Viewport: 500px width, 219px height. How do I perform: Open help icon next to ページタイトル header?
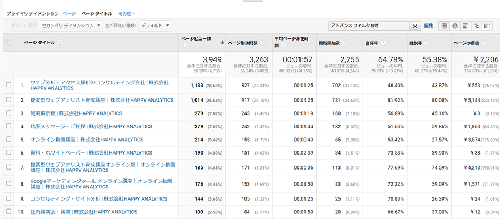tap(60, 42)
